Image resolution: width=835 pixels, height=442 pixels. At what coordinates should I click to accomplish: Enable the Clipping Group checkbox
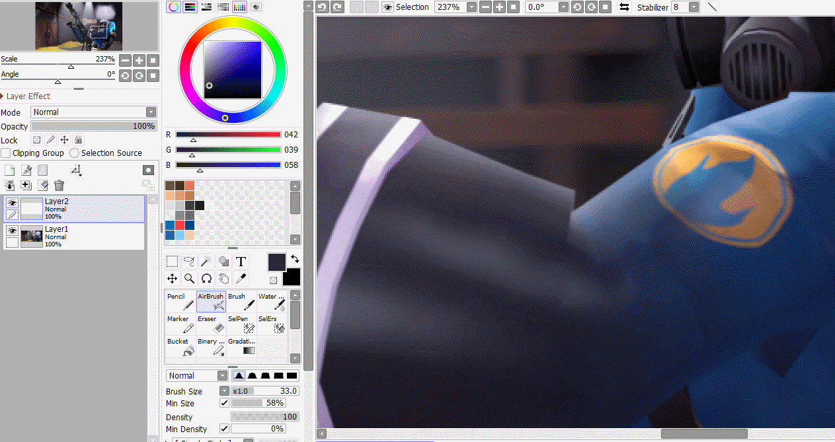(6, 153)
